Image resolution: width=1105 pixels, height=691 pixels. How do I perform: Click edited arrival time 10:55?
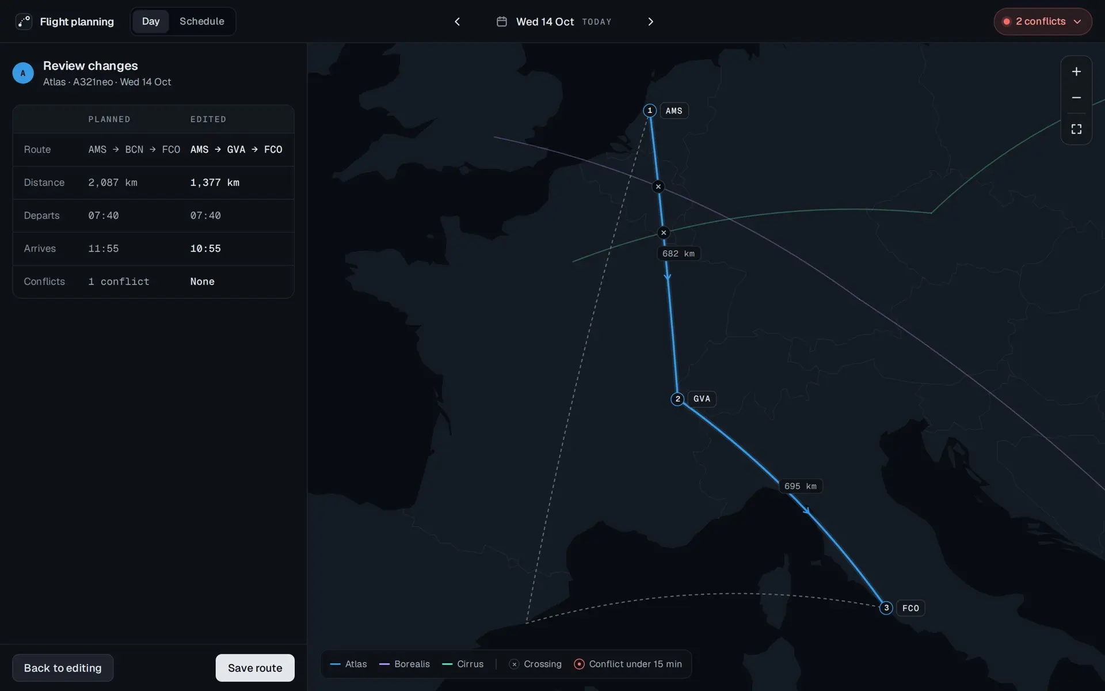click(x=205, y=249)
